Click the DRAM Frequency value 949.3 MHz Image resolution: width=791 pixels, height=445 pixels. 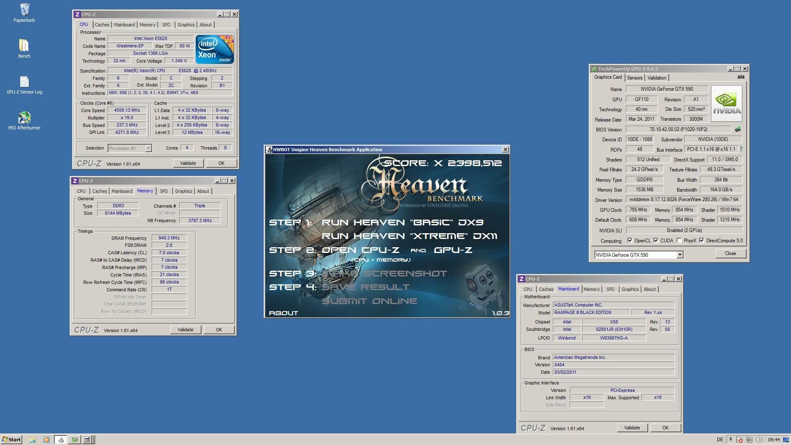(x=169, y=238)
